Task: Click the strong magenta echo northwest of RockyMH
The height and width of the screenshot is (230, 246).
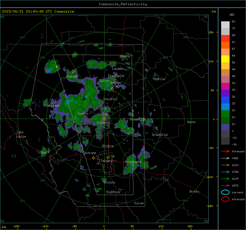Action: click(47, 71)
